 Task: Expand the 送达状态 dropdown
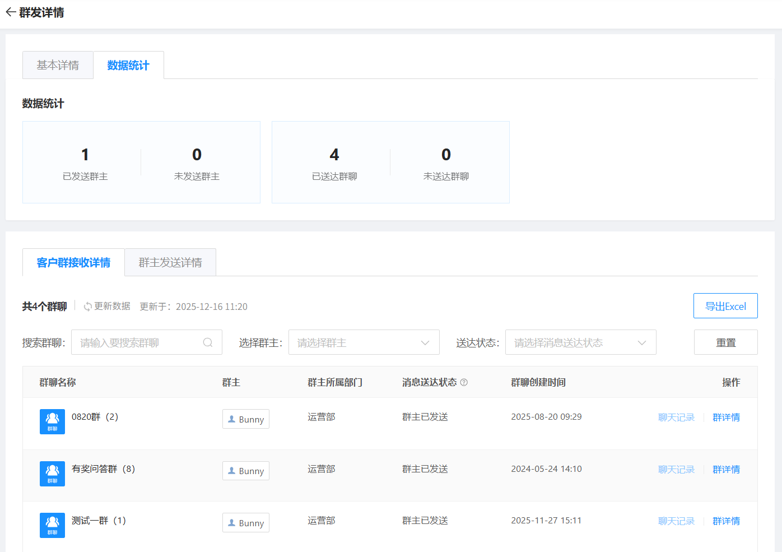580,342
